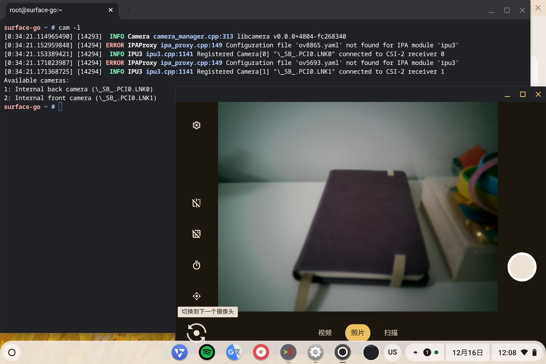The image size is (546, 364).
Task: Open pan-tilt-zoom controls icon
Action: pyautogui.click(x=197, y=296)
